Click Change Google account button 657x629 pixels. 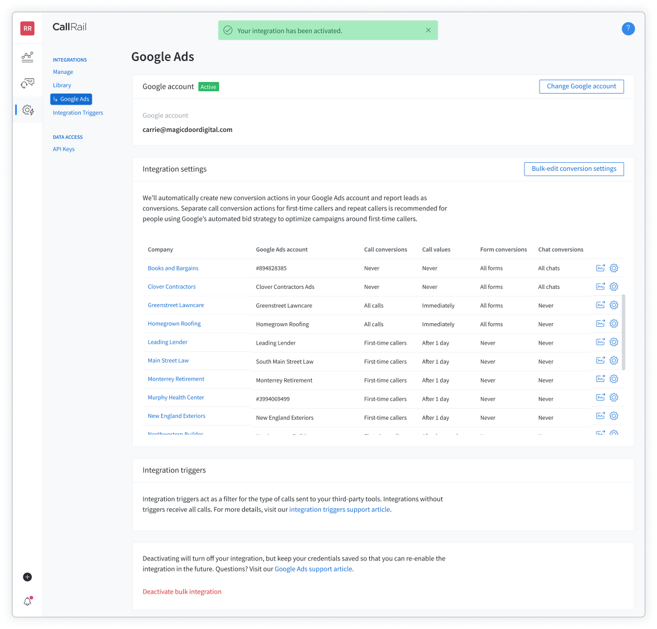coord(581,86)
